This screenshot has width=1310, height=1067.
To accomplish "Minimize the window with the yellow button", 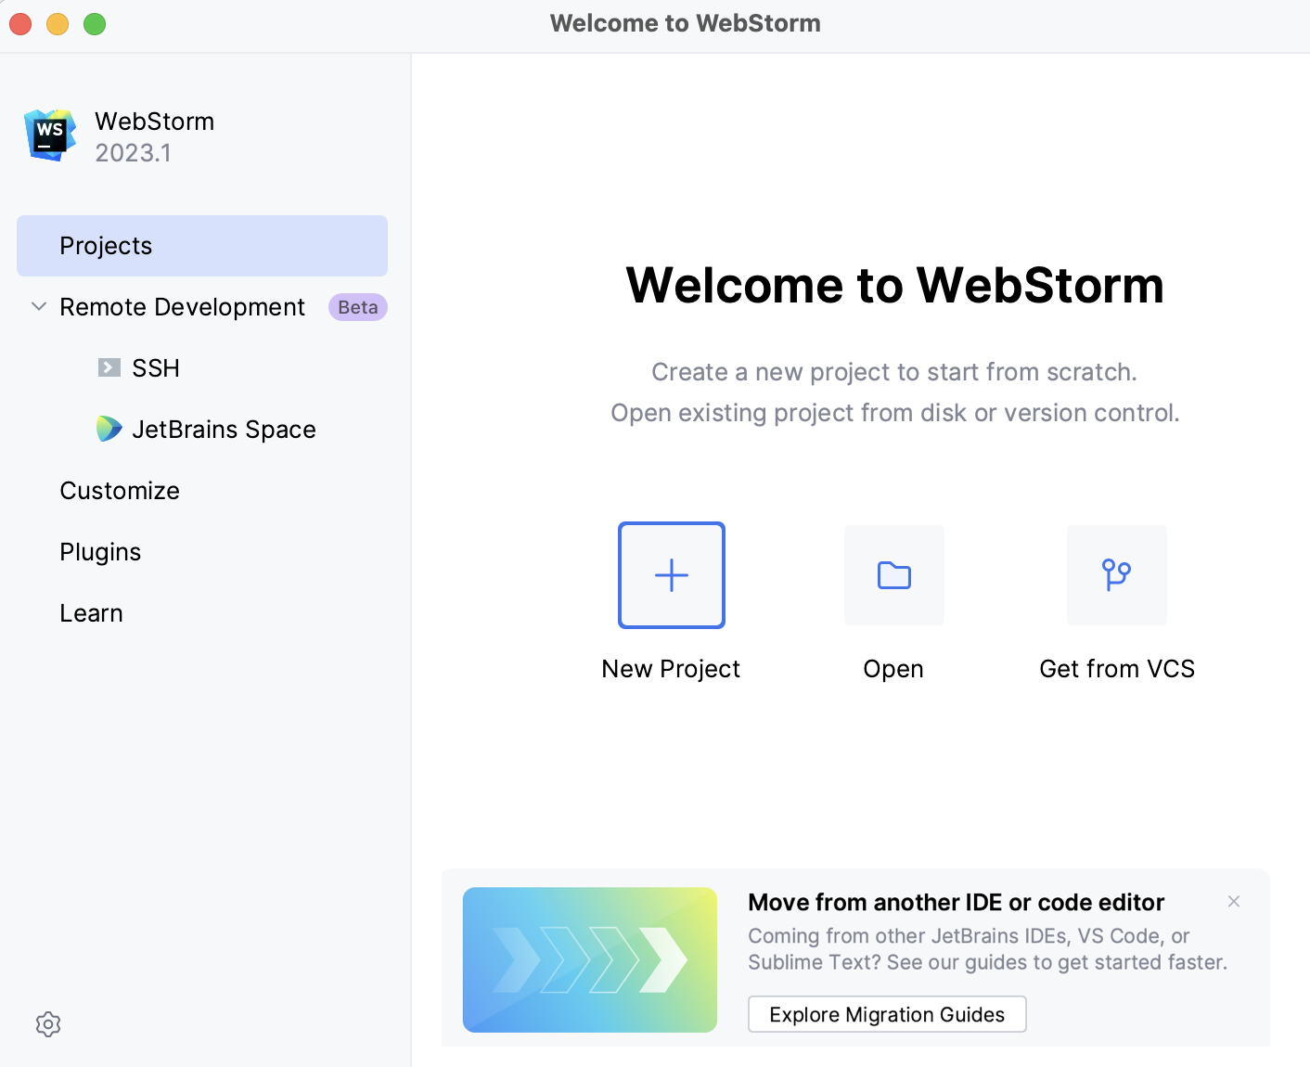I will 58,24.
